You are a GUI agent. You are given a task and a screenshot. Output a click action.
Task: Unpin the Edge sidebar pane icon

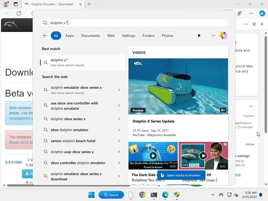[254, 24]
